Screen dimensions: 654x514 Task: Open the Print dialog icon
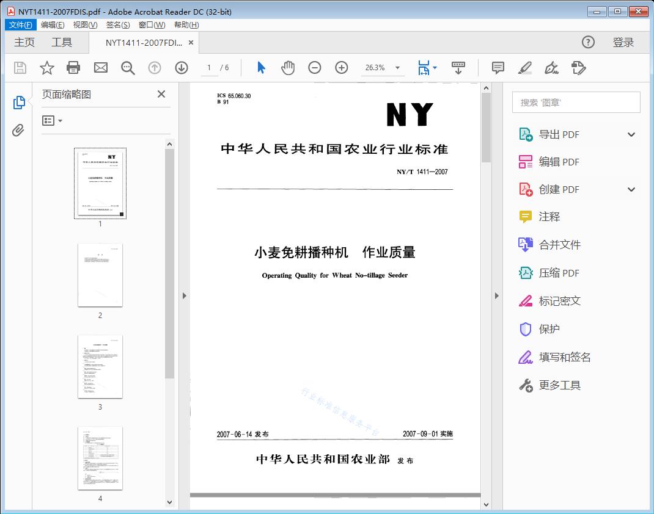point(73,68)
